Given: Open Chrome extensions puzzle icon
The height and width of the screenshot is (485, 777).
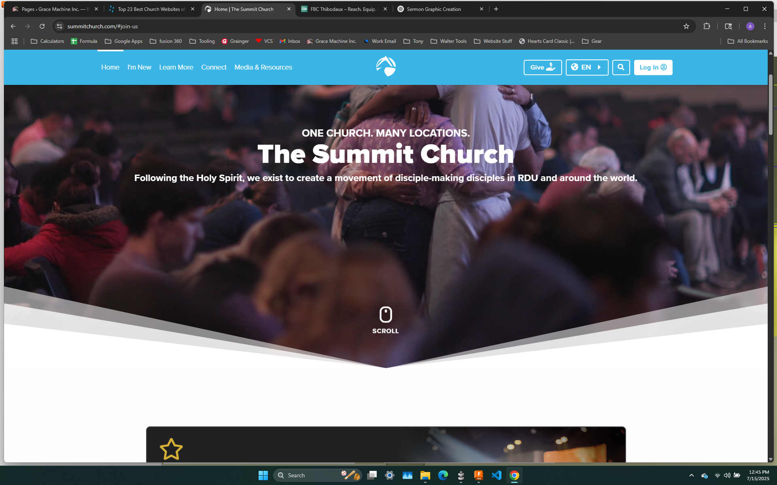Looking at the screenshot, I should coord(707,26).
